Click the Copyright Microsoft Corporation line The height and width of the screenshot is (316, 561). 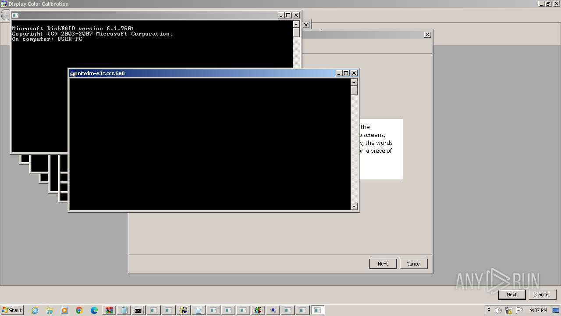pos(92,34)
